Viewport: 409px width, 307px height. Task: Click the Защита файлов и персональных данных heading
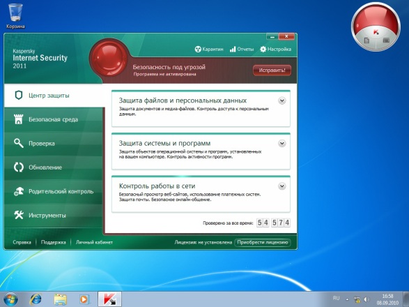[183, 100]
